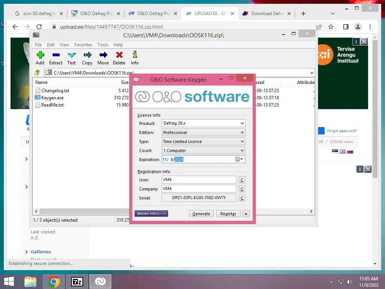Close the top banner advertisement
385x289 pixels.
click(x=364, y=42)
